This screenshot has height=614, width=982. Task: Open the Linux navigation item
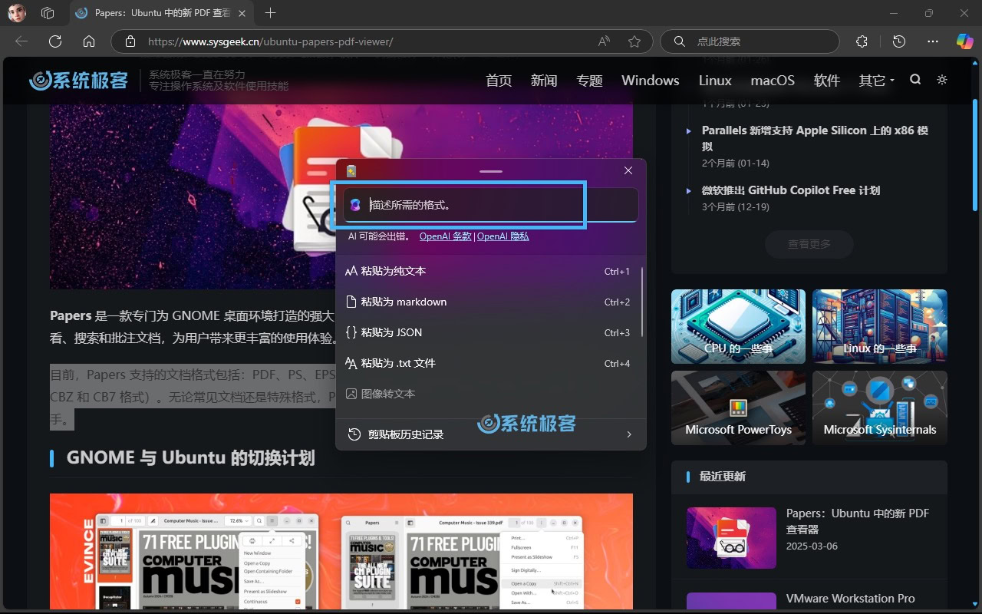pos(715,81)
